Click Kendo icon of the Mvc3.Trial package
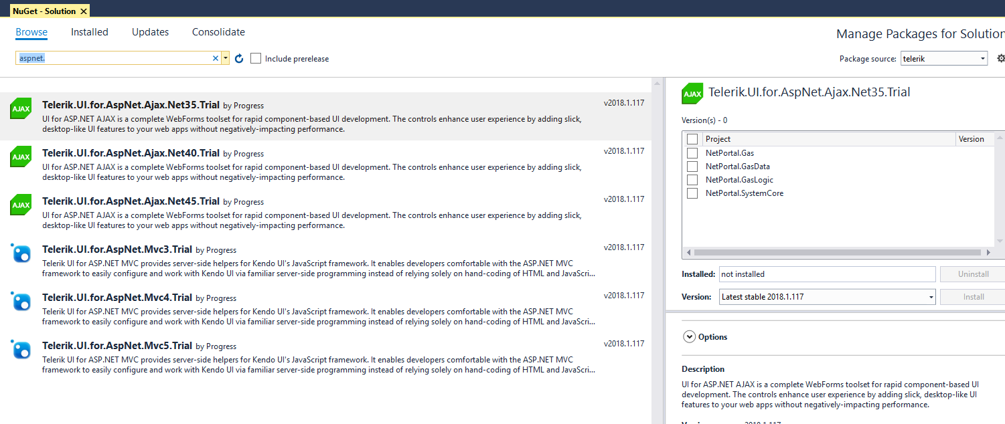 [x=21, y=253]
